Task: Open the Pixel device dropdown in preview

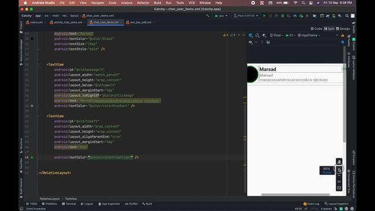Action: click(277, 35)
